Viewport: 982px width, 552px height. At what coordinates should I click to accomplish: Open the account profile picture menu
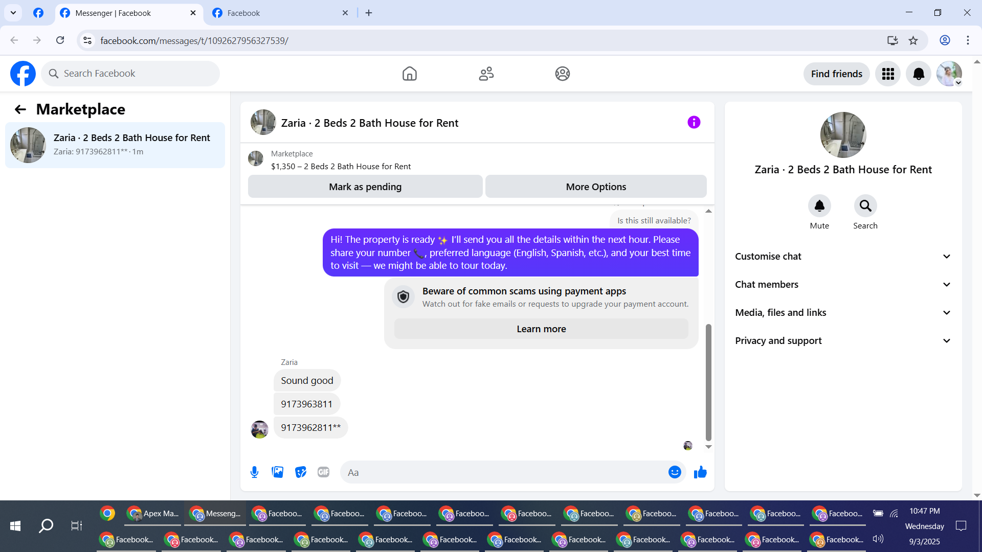[949, 74]
